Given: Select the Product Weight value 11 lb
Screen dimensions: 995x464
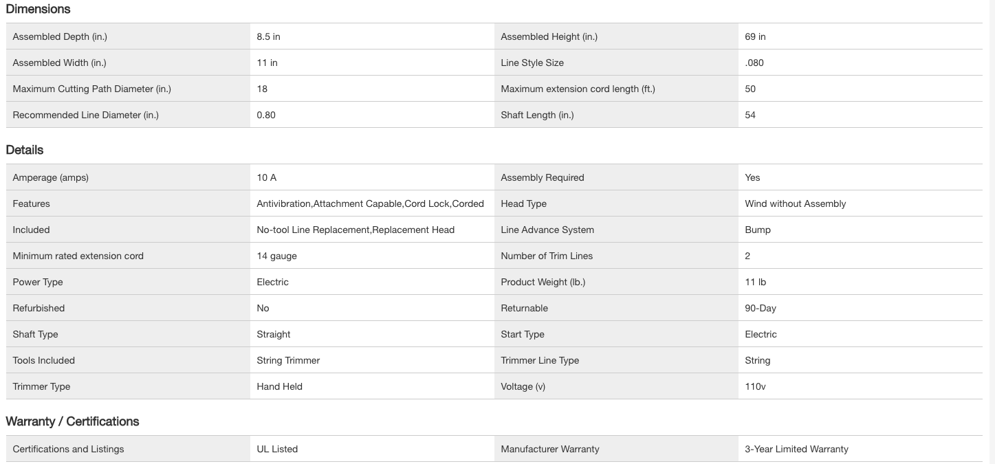Looking at the screenshot, I should (x=755, y=282).
